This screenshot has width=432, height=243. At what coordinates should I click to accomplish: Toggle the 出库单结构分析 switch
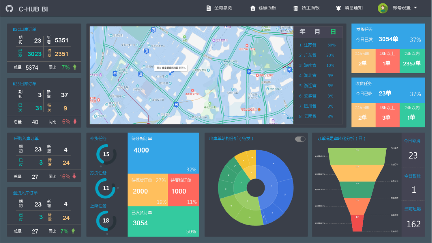pyautogui.click(x=300, y=139)
